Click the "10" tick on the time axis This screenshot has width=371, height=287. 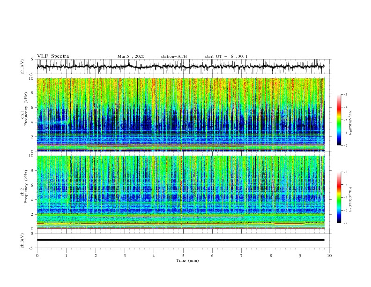(329, 256)
